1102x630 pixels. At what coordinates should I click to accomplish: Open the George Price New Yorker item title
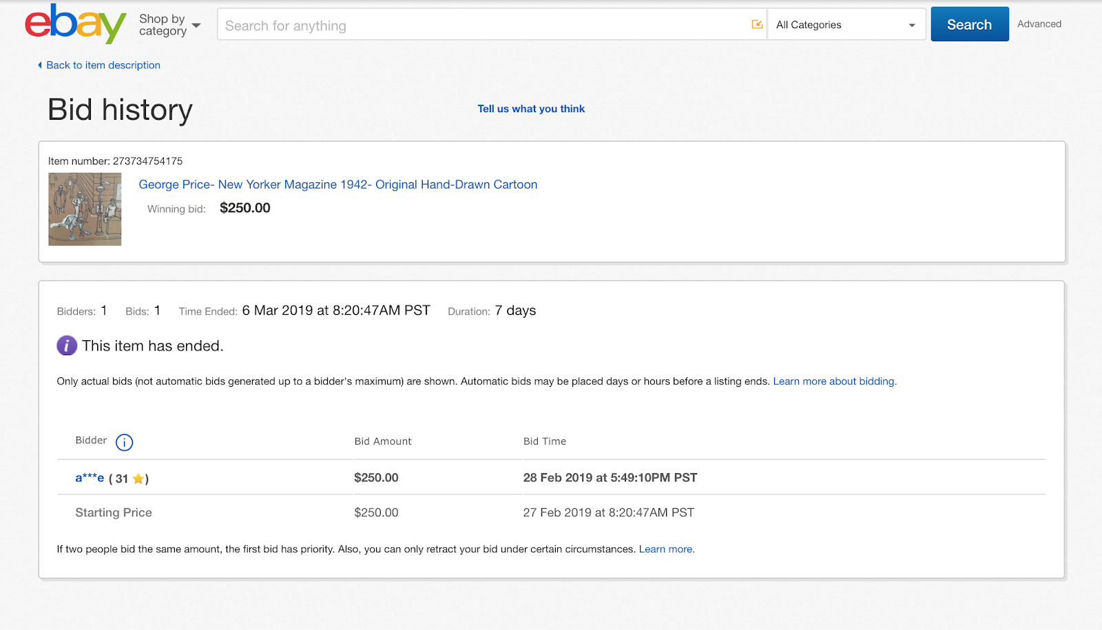pos(337,185)
